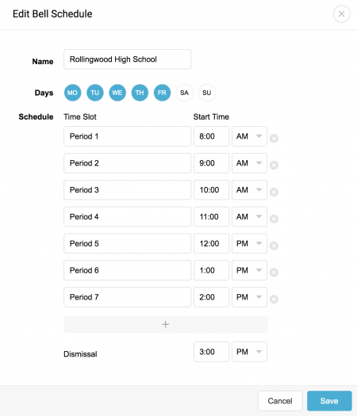
Task: Enable Saturday in the Days row
Action: coord(184,93)
